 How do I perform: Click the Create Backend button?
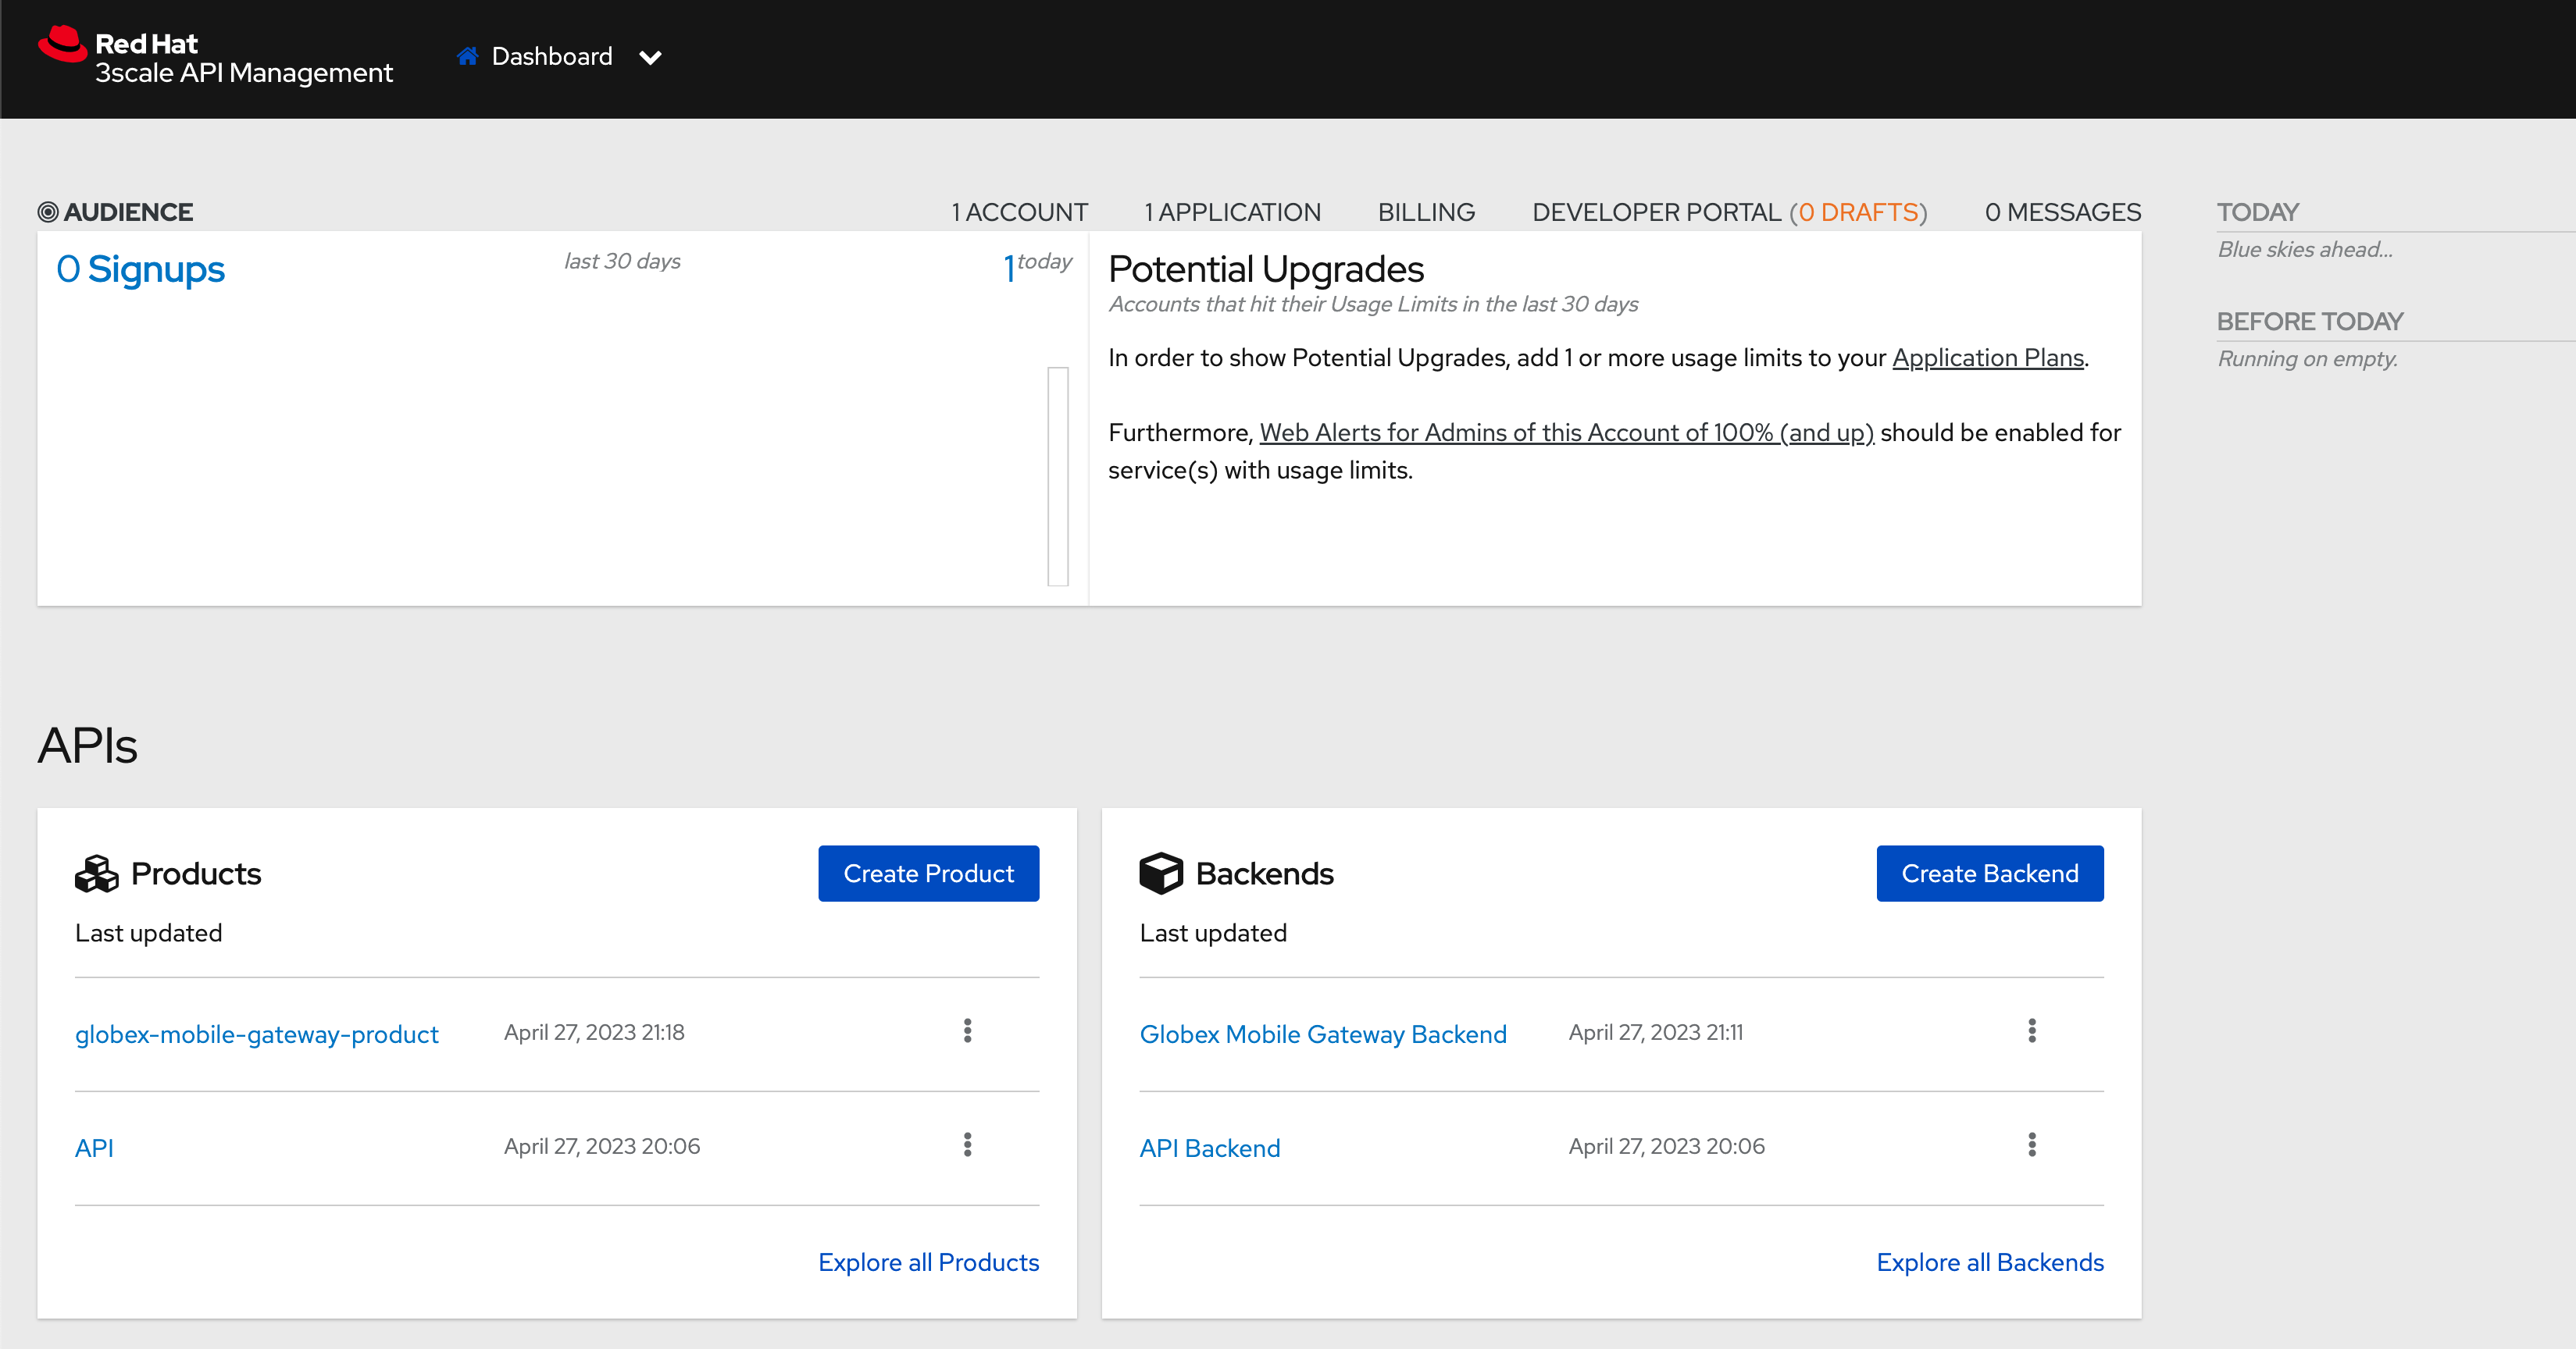click(x=1988, y=874)
